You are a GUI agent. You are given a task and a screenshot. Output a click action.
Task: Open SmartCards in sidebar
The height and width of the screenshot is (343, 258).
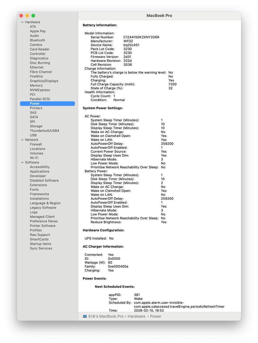39,239
